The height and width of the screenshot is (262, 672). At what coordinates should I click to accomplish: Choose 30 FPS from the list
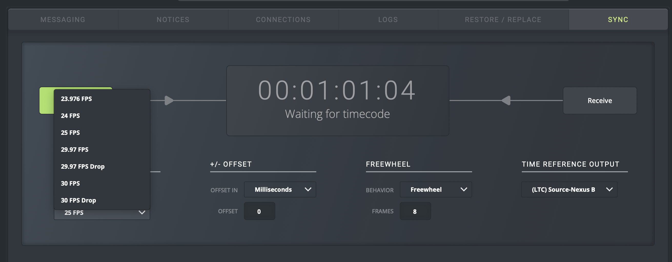(70, 184)
